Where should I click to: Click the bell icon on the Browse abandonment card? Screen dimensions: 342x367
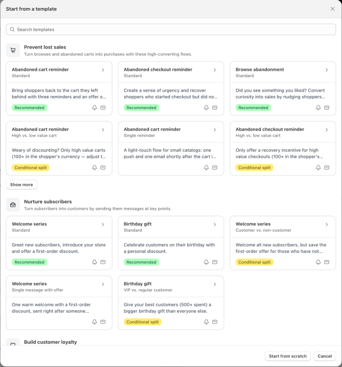[318, 107]
